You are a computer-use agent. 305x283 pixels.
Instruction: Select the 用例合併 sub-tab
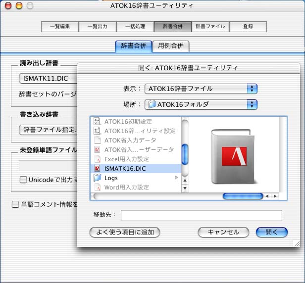click(x=171, y=46)
